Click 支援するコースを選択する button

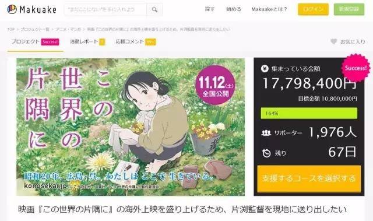pyautogui.click(x=309, y=178)
